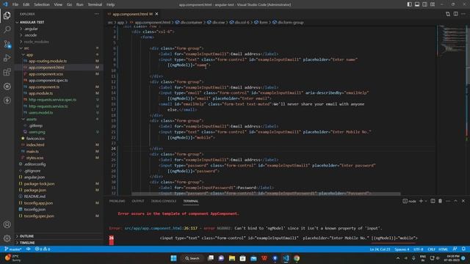Screen dimensions: 470x264
Task: Open the Manage gear icon
Action: pyautogui.click(x=7, y=238)
